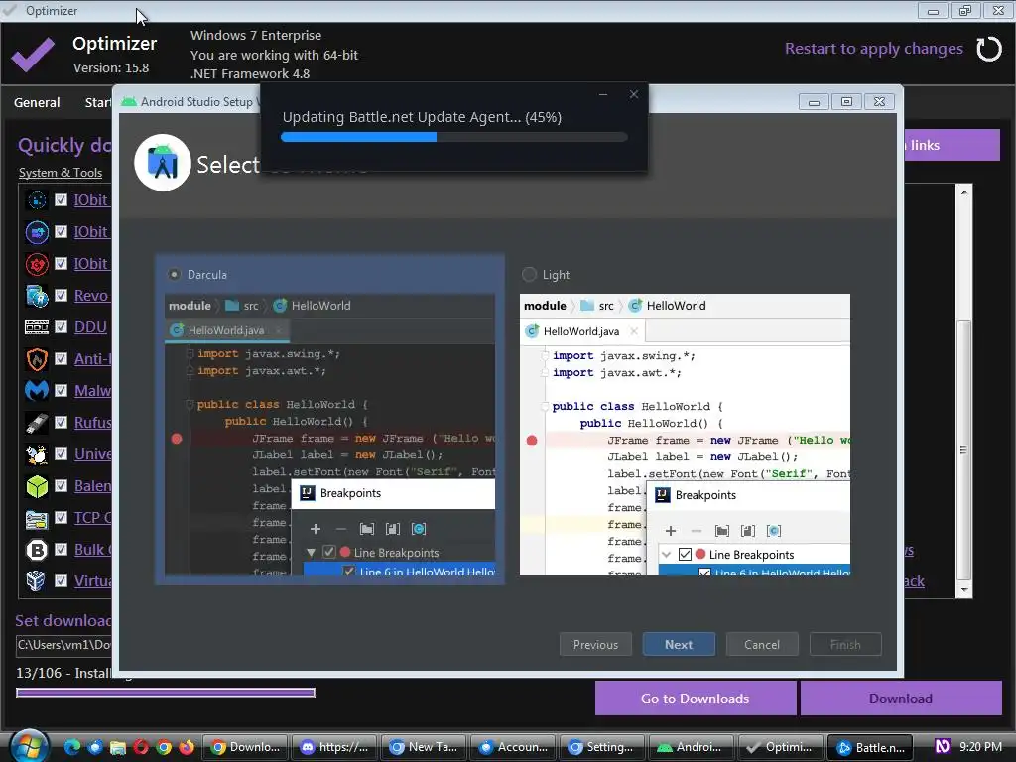This screenshot has width=1016, height=762.
Task: Click the System & Tools heading
Action: (x=61, y=173)
